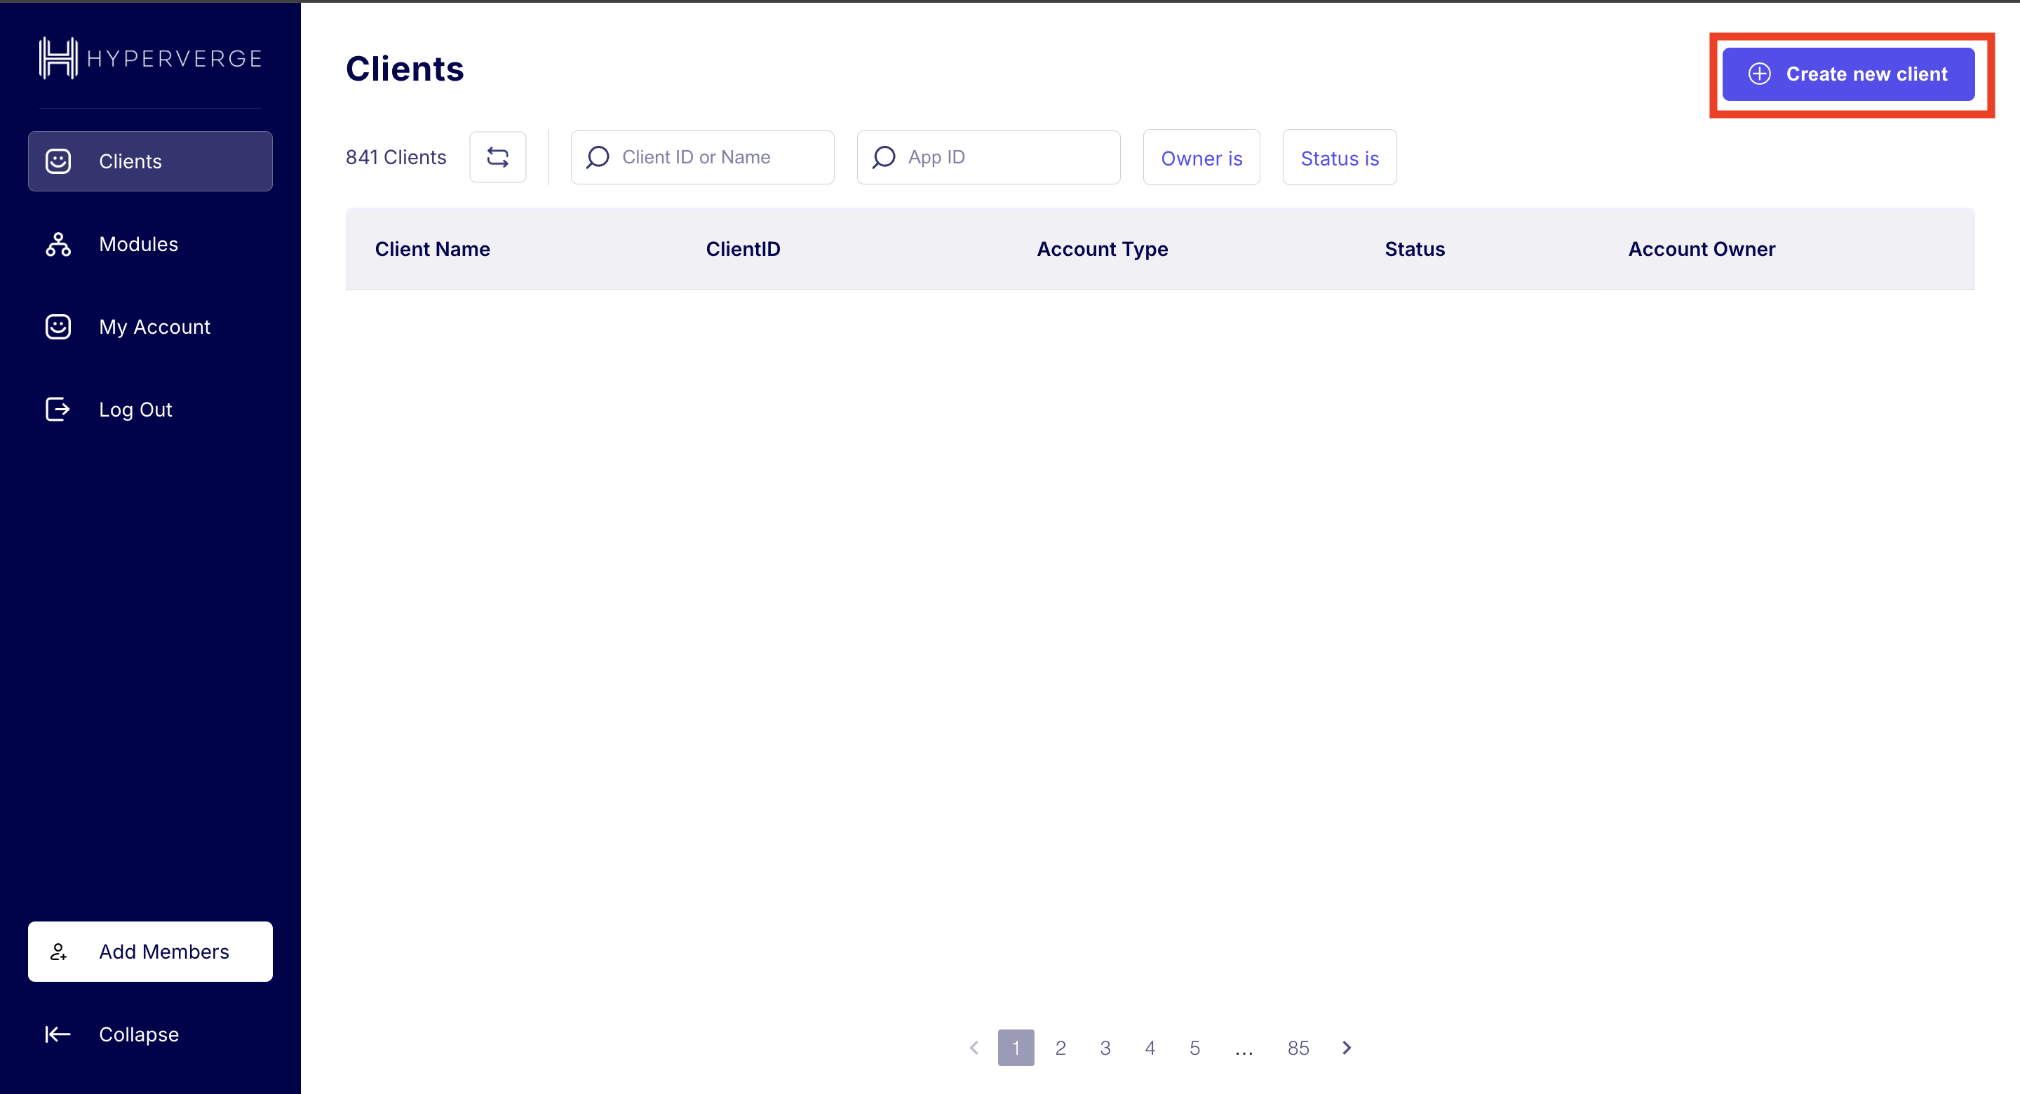
Task: Click the Add Members person icon
Action: click(x=59, y=951)
